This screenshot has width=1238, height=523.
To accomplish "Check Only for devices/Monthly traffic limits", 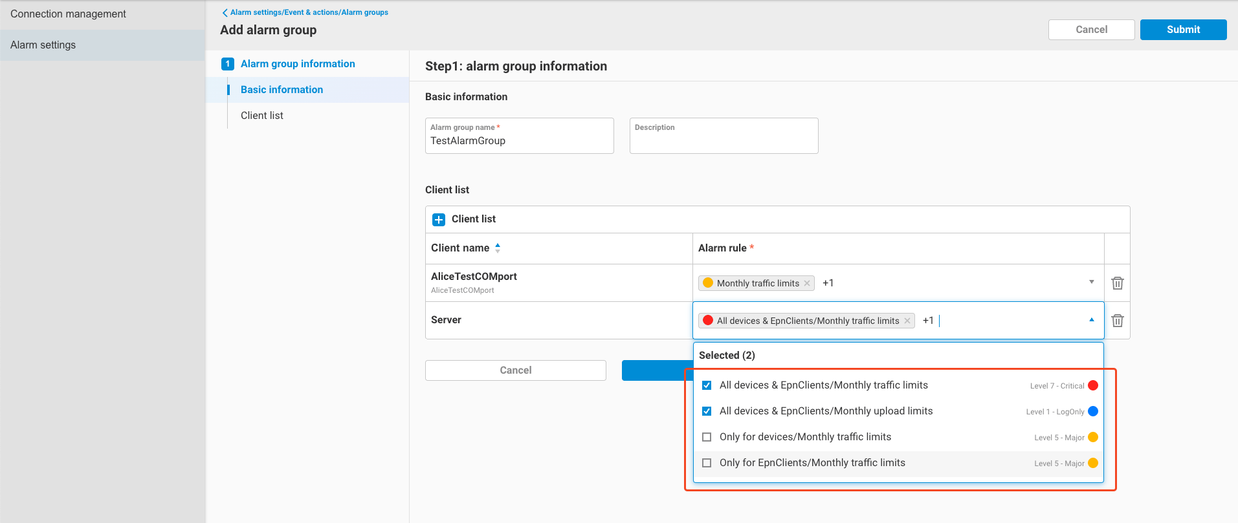I will tap(707, 437).
